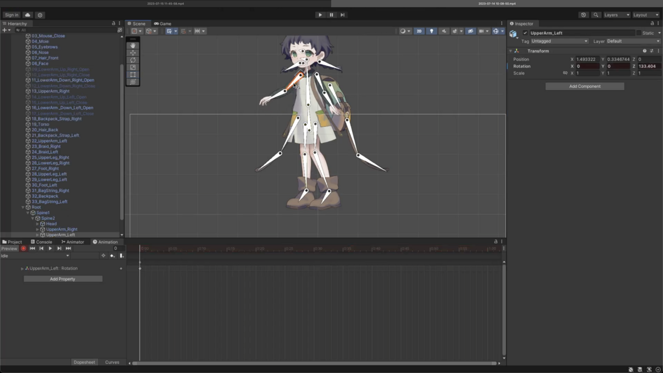This screenshot has height=373, width=663.
Task: Open the Layout dropdown
Action: click(x=646, y=15)
